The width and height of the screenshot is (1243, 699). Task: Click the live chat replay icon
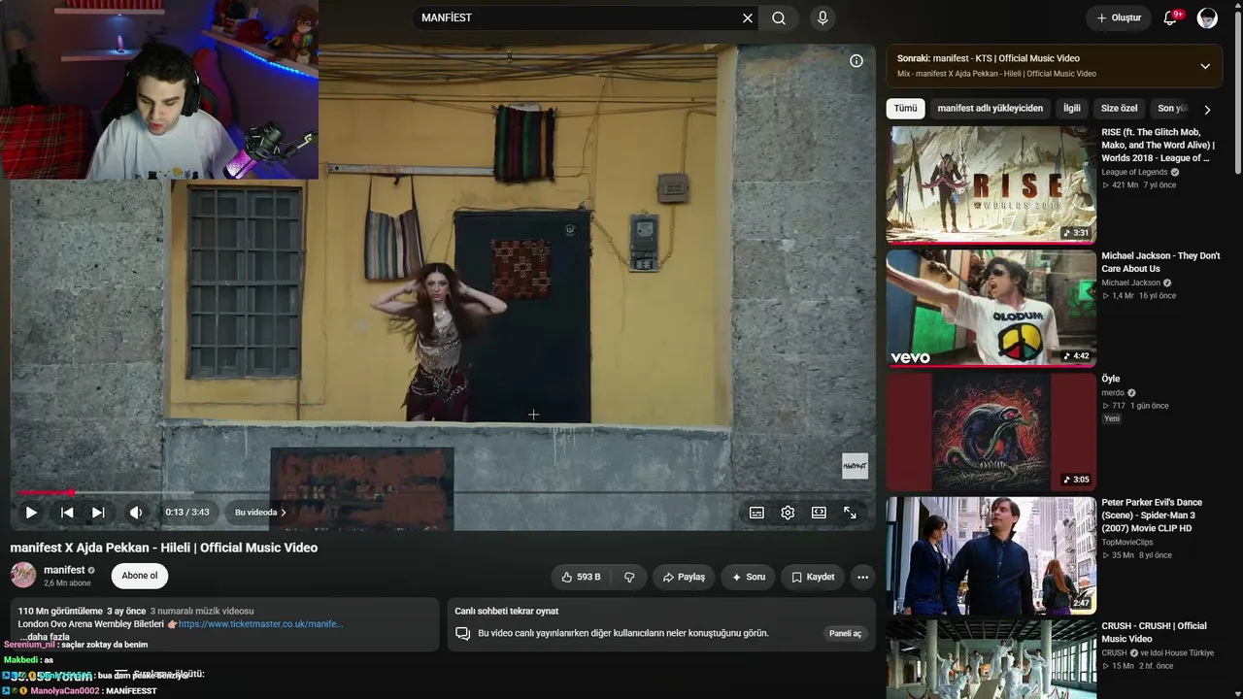coord(463,633)
